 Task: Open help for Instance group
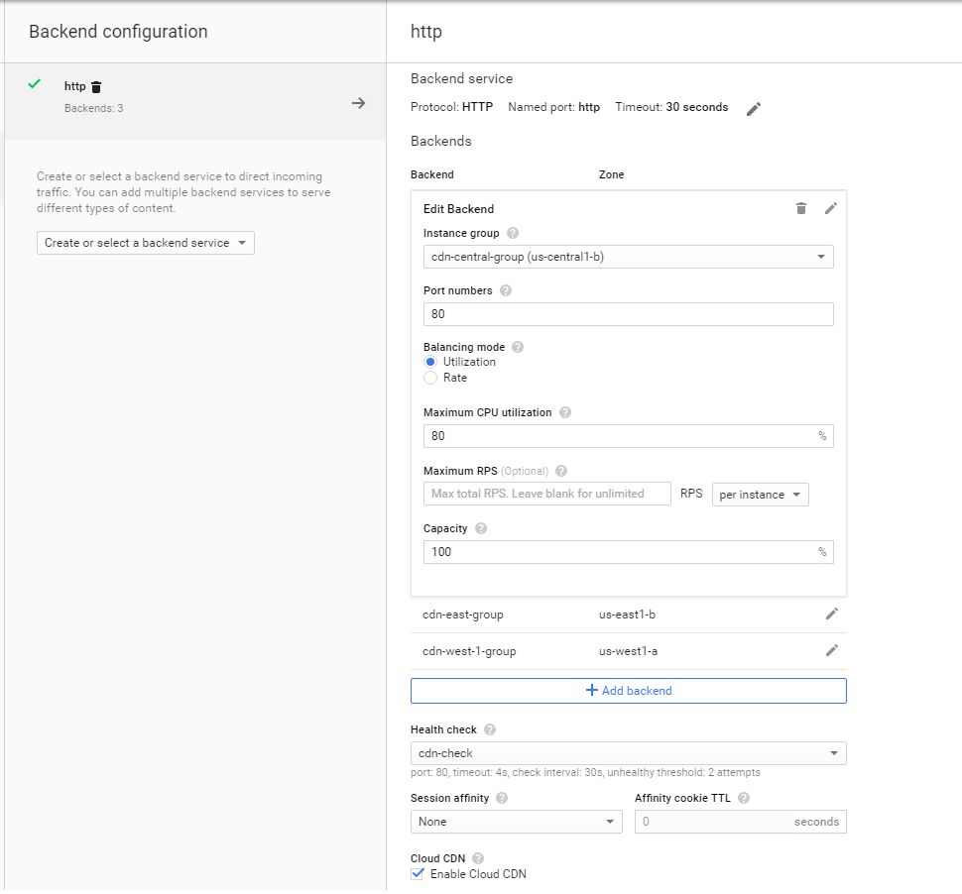coord(513,234)
